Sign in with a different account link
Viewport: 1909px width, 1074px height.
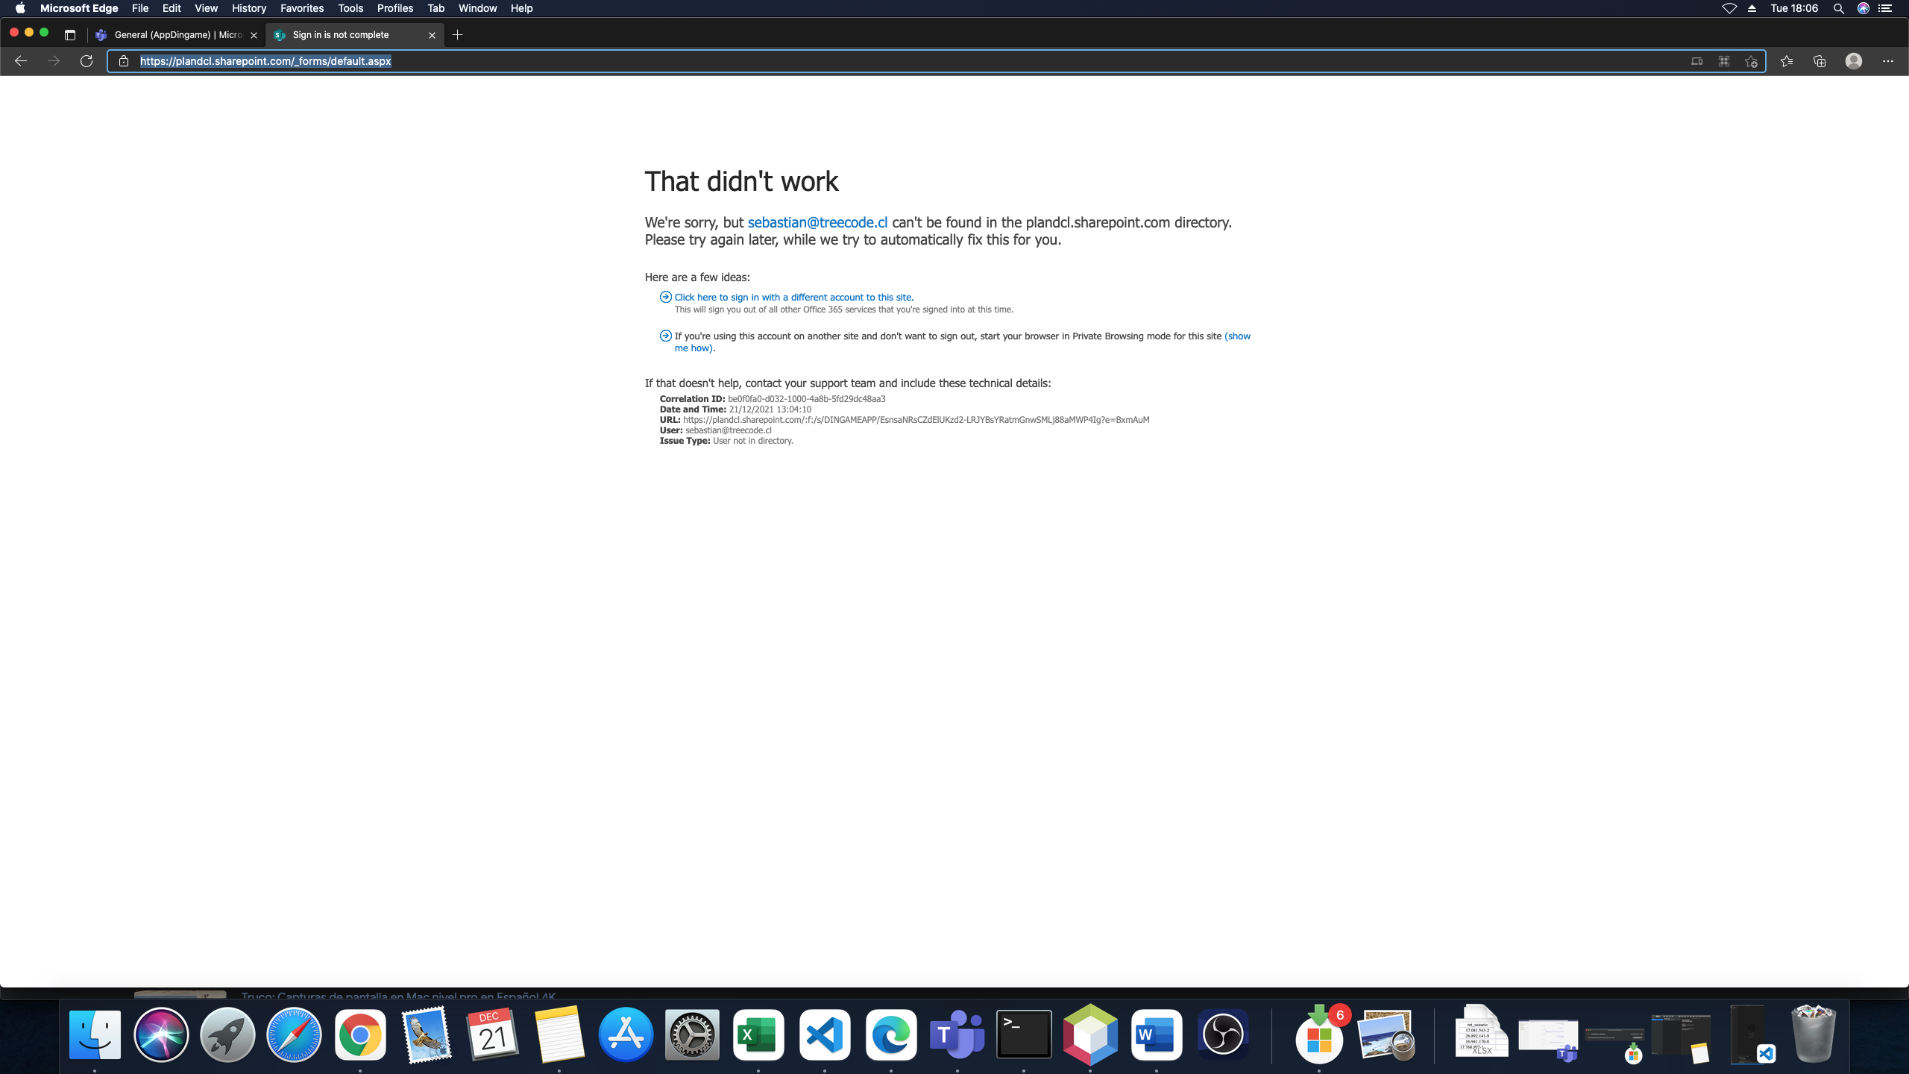pyautogui.click(x=794, y=297)
